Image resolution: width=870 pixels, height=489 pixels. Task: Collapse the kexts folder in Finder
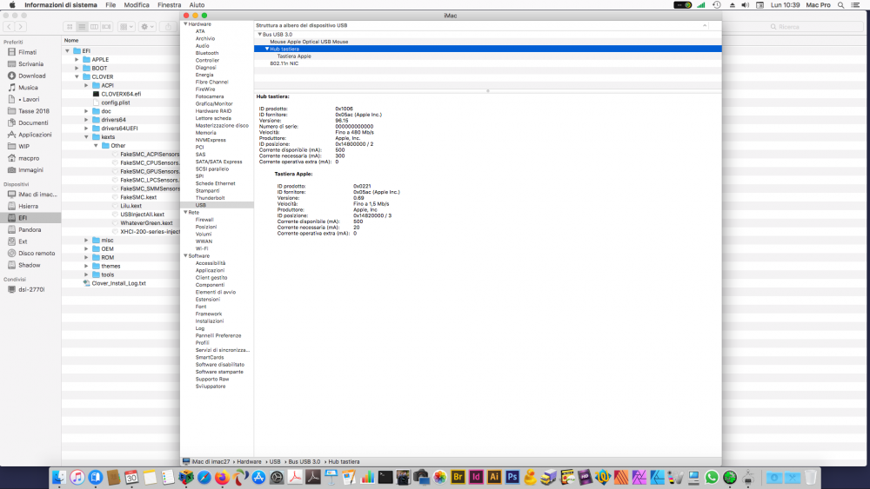[x=86, y=136]
